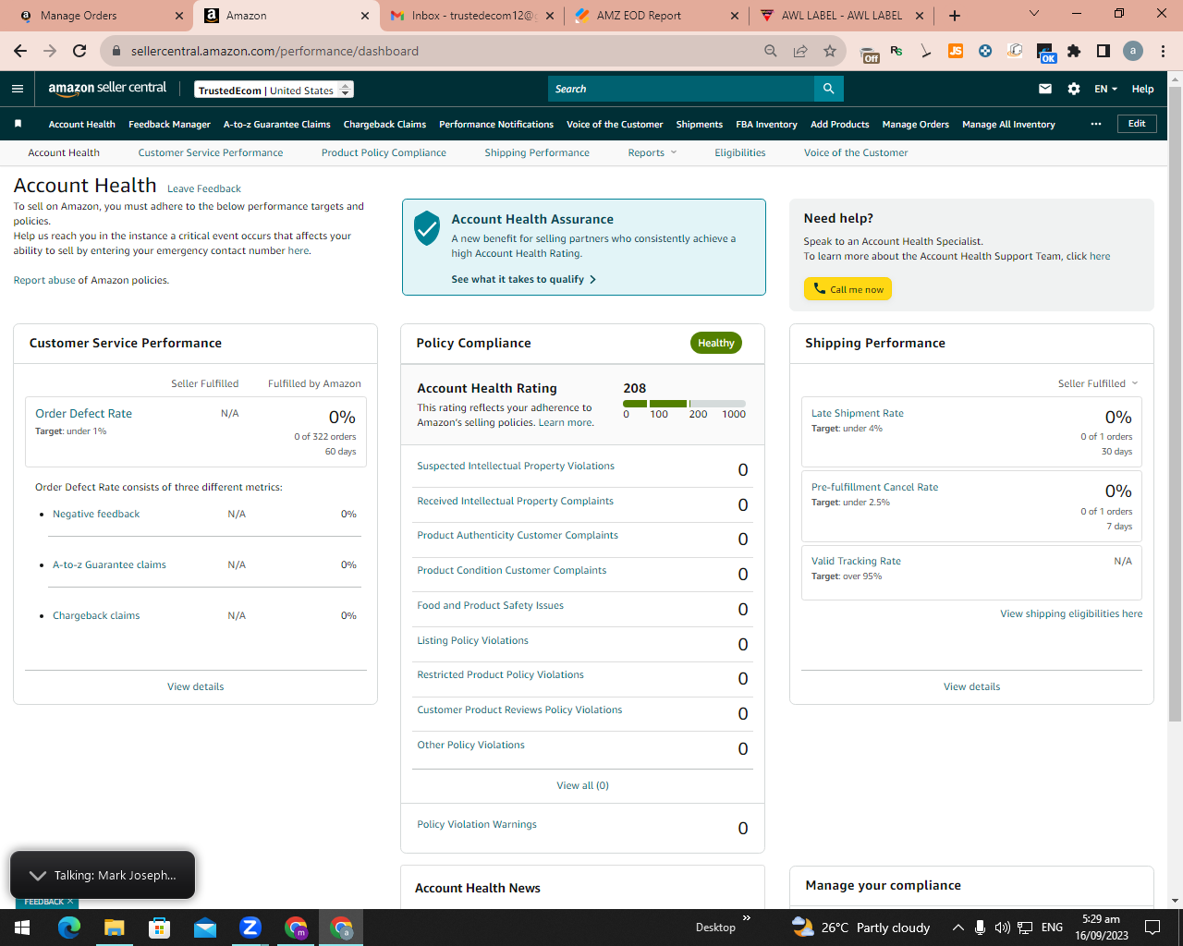Close the AWL LABEL browser tab

(920, 16)
